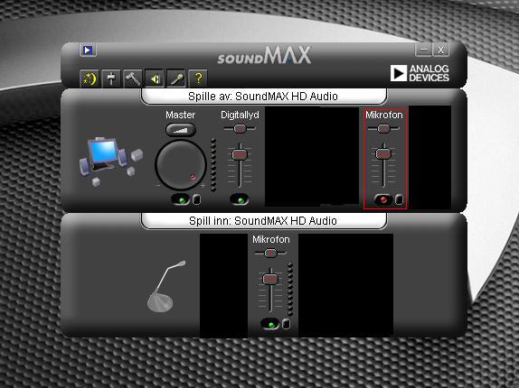Select the speaker playback icon in the toolbar
Viewport: 519px width, 388px height.
pyautogui.click(x=155, y=79)
